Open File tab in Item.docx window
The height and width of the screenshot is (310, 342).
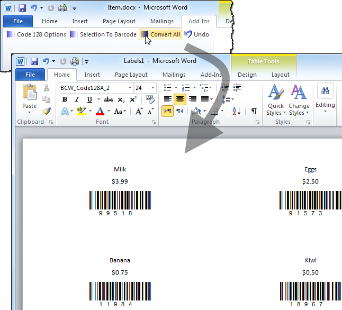18,21
